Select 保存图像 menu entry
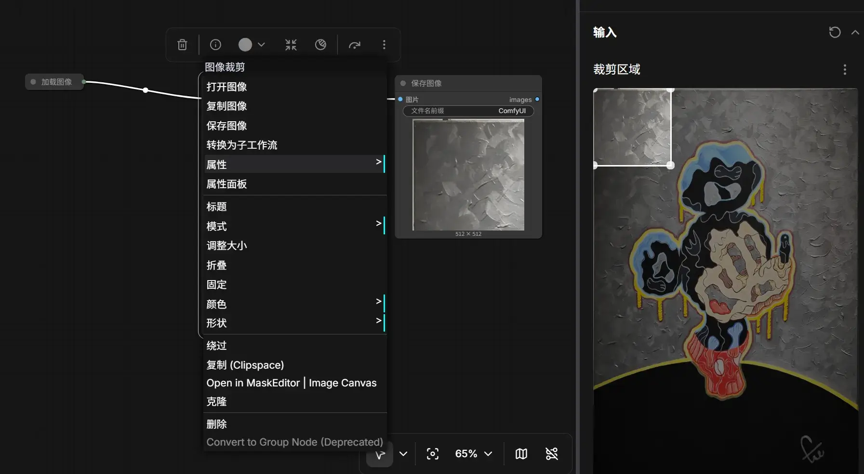 click(295, 126)
